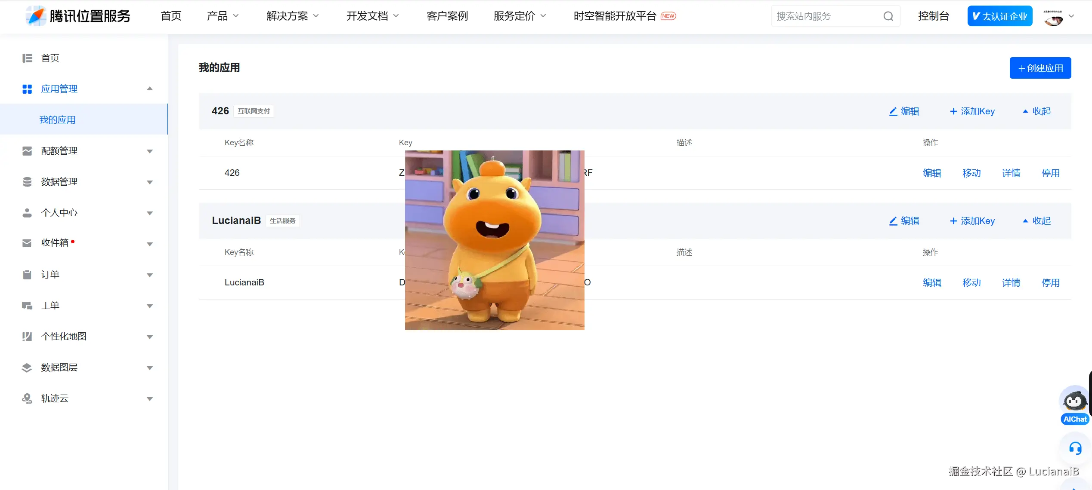Select the 个性化地图 sidebar item
Viewport: 1092px width, 490px height.
[x=65, y=336]
